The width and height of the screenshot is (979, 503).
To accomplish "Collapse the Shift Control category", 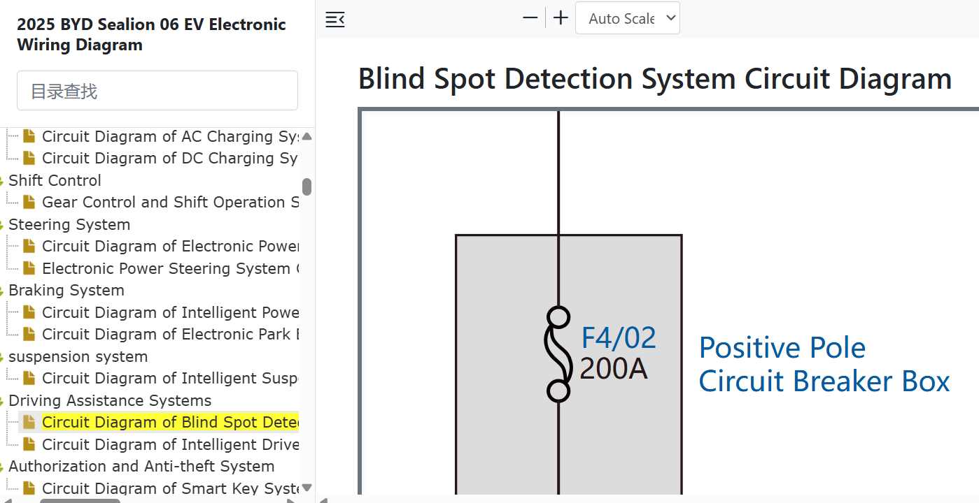I will pos(55,180).
